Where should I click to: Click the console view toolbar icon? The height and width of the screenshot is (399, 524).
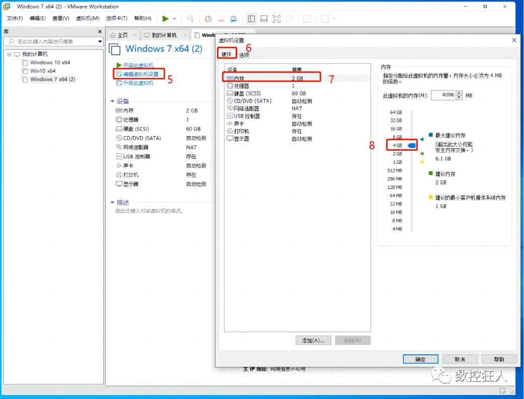tap(307, 19)
